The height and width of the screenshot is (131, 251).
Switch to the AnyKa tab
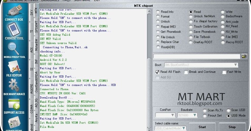click(x=36, y=118)
